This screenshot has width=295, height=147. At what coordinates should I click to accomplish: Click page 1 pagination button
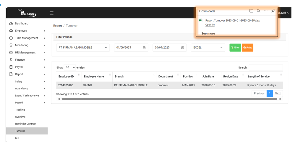(x=270, y=93)
